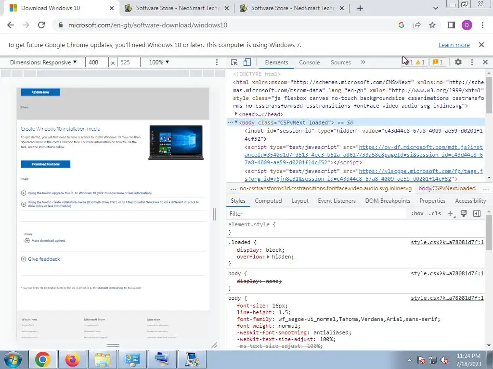This screenshot has width=493, height=369.
Task: Open a new tab
Action: (x=360, y=8)
